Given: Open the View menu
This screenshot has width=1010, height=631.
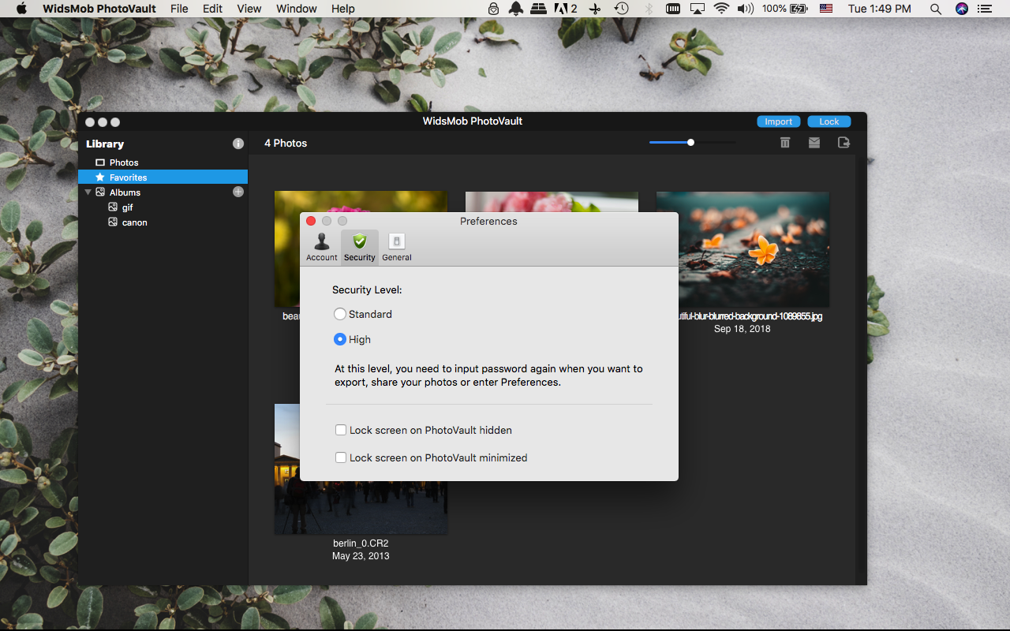Looking at the screenshot, I should point(249,9).
